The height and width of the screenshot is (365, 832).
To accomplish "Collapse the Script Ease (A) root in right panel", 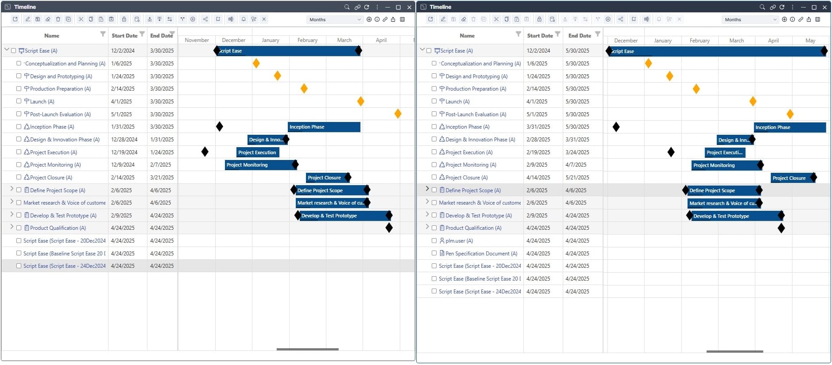I will tap(422, 49).
